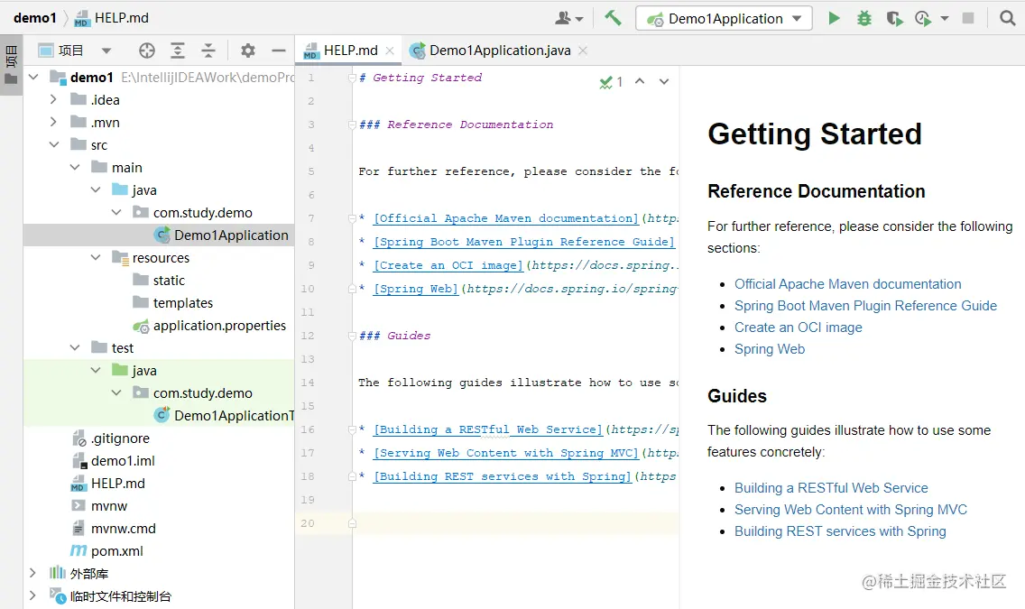This screenshot has width=1025, height=609.
Task: Collapse the main folder
Action: (75, 167)
